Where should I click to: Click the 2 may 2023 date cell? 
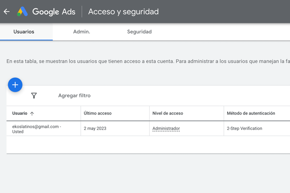pyautogui.click(x=95, y=129)
